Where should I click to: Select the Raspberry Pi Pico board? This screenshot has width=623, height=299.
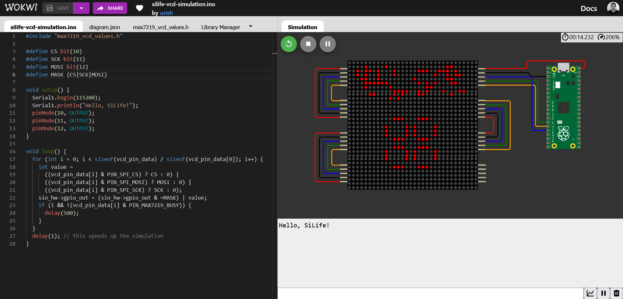563,107
